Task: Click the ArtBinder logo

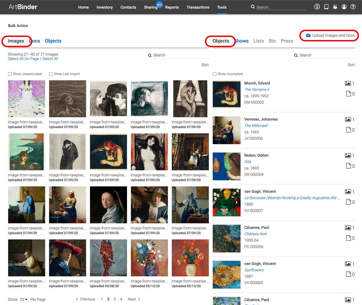Action: [x=23, y=7]
